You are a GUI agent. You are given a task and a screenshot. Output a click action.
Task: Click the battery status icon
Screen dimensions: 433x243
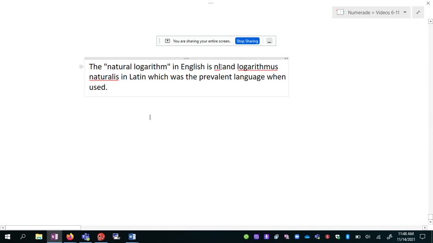(357, 237)
